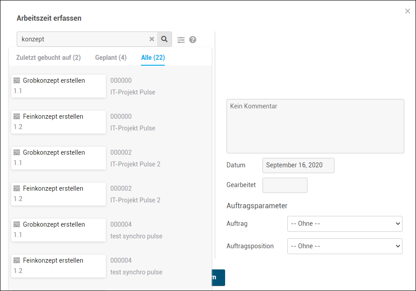
Task: Choose Feinkonzept erstellen under test synchro pulse
Action: coord(59,266)
